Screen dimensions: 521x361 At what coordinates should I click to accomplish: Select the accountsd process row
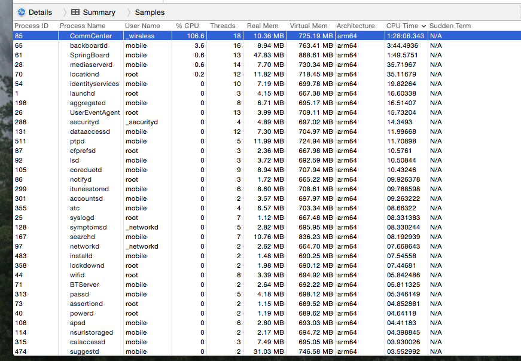(267, 198)
